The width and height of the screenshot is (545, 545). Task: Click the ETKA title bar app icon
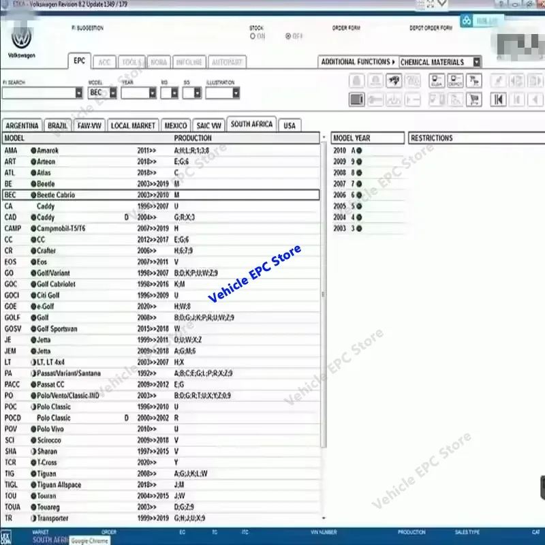coord(5,4)
